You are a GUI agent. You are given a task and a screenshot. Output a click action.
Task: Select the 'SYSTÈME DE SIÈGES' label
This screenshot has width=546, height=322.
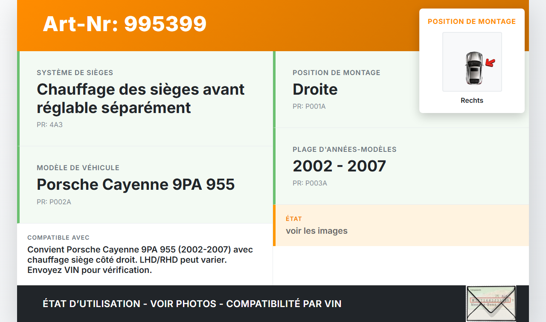coord(75,73)
